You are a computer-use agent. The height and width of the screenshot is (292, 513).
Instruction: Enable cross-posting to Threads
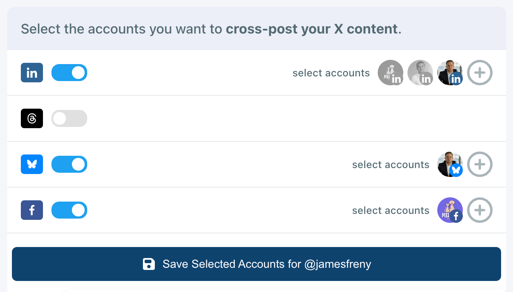click(x=69, y=118)
